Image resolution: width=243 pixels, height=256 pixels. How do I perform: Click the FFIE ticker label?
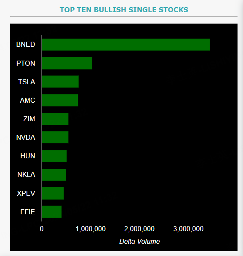(28, 212)
